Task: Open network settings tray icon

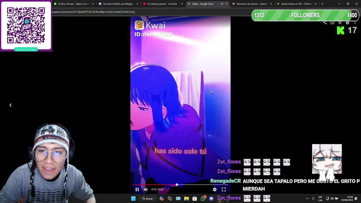Action: (x=327, y=198)
